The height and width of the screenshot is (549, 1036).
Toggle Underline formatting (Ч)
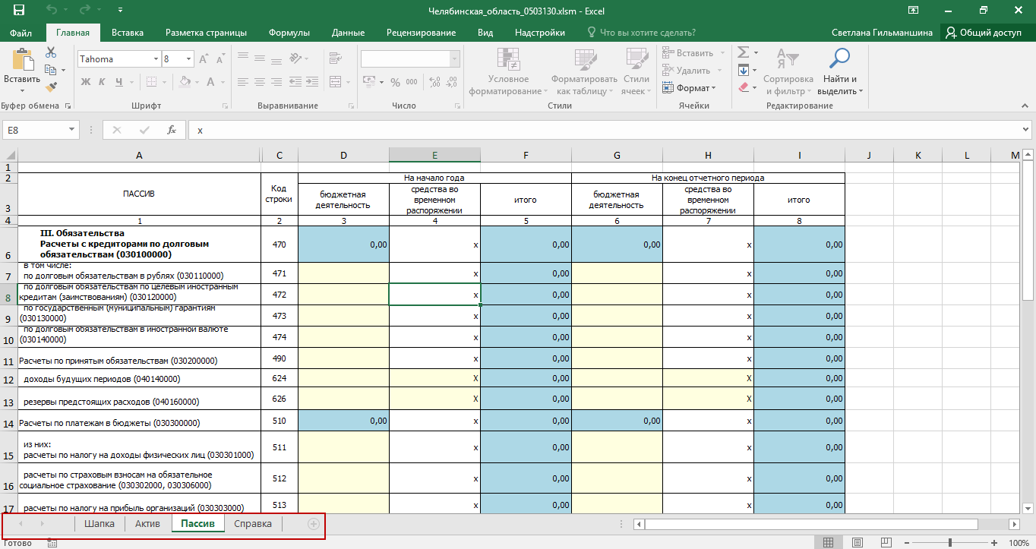point(119,82)
